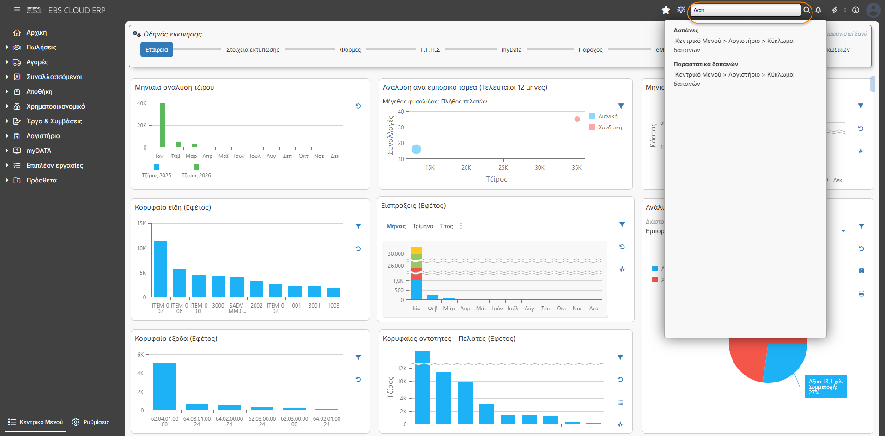885x436 pixels.
Task: Click the favorites star icon
Action: (666, 10)
